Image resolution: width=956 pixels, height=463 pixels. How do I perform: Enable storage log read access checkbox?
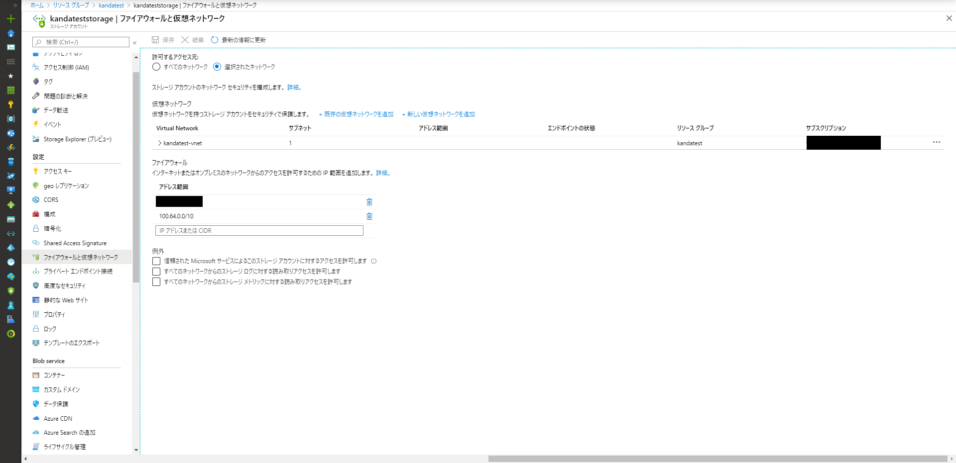pyautogui.click(x=156, y=272)
